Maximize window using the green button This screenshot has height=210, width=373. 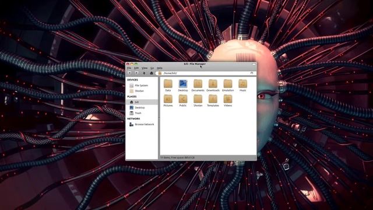136,64
